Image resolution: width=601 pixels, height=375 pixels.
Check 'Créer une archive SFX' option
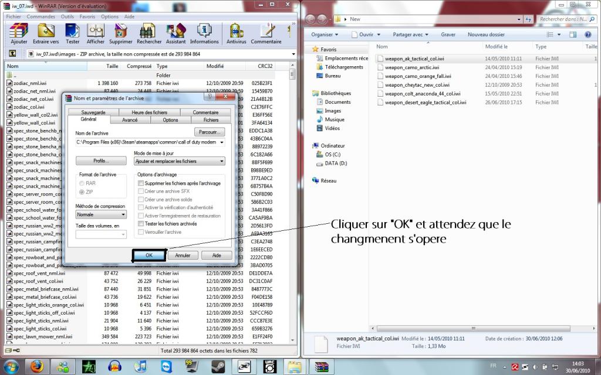pos(141,191)
